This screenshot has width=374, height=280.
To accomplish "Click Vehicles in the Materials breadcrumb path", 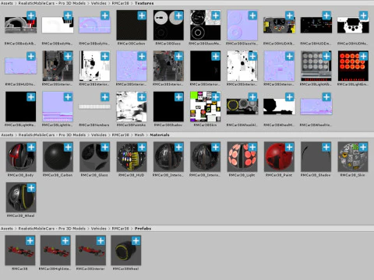I will [x=99, y=135].
